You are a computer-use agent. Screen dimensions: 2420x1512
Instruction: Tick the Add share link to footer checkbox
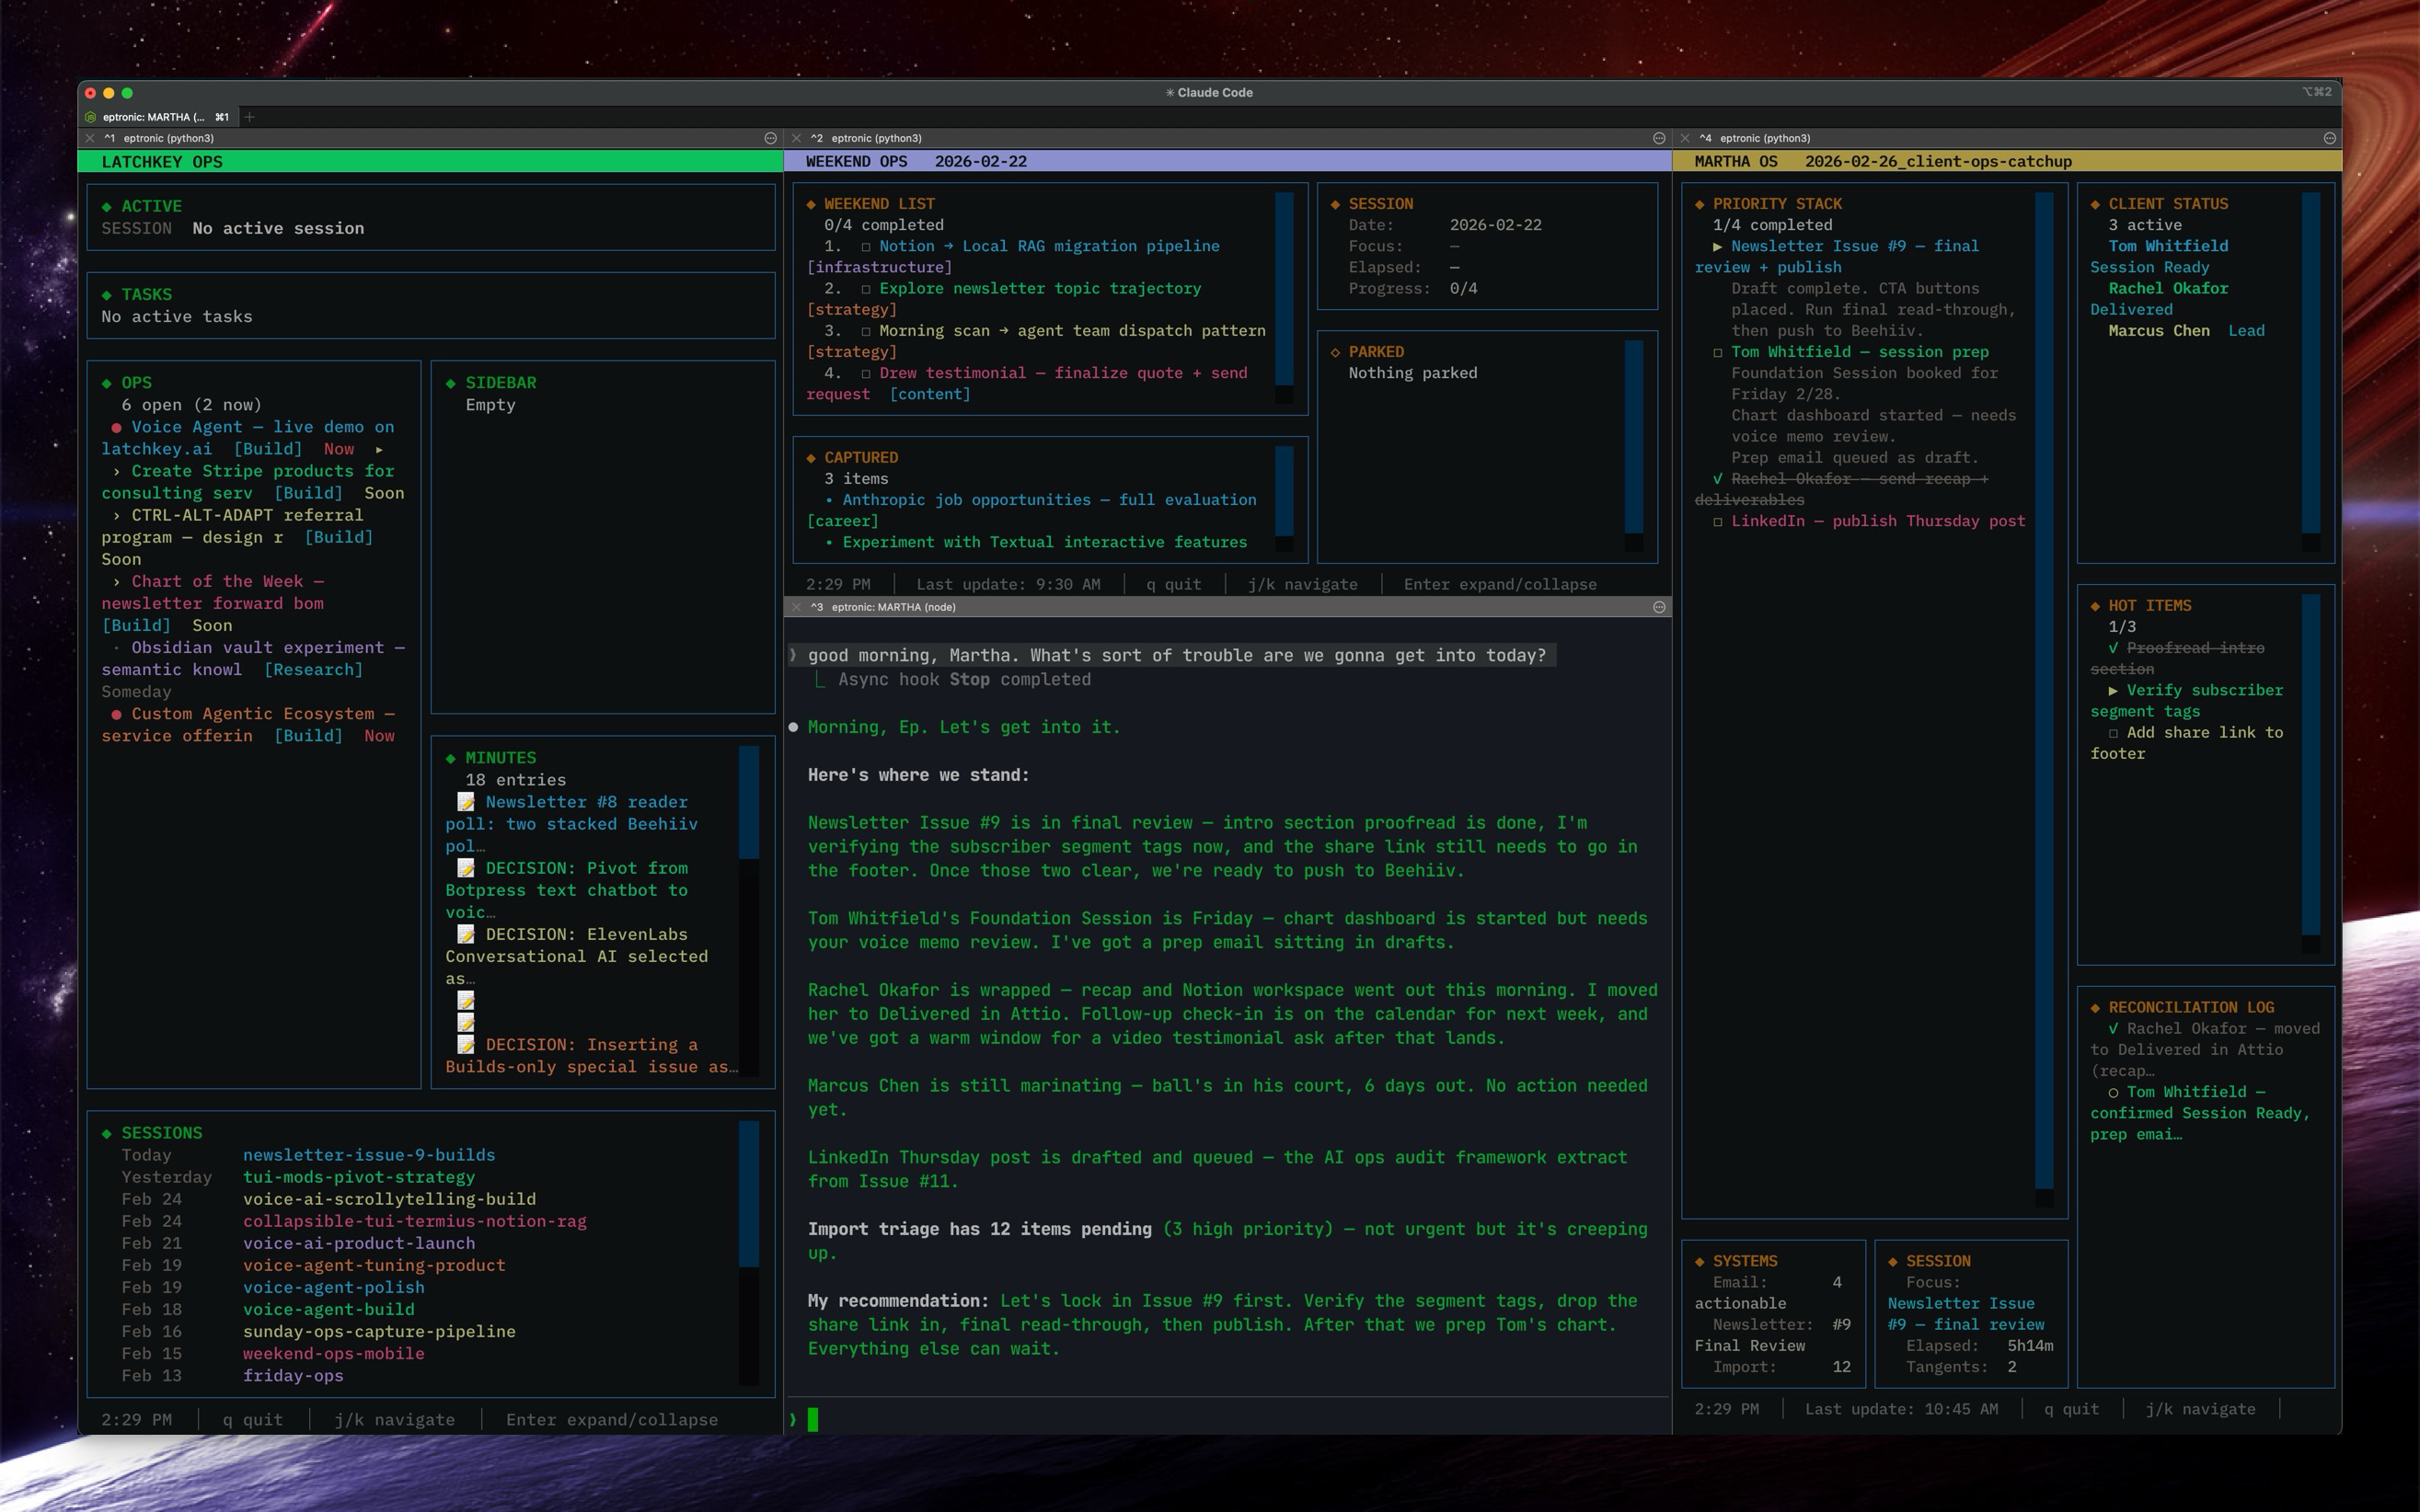point(2113,732)
